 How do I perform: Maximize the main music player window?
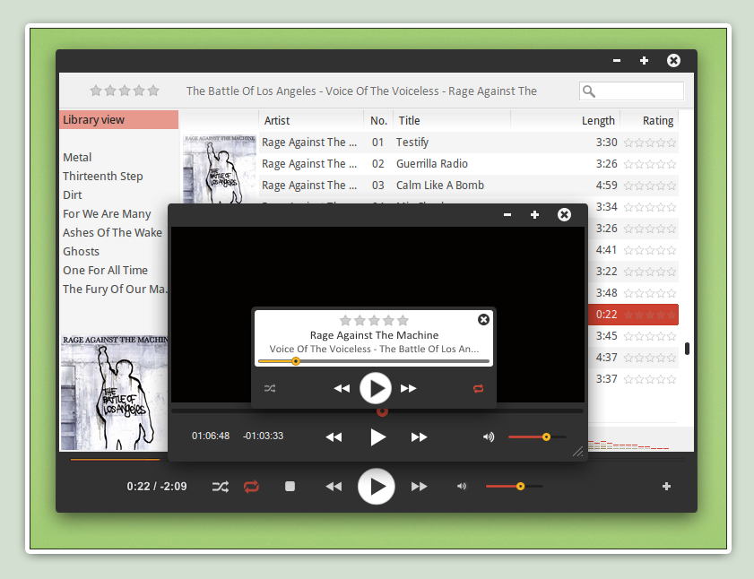(x=644, y=60)
